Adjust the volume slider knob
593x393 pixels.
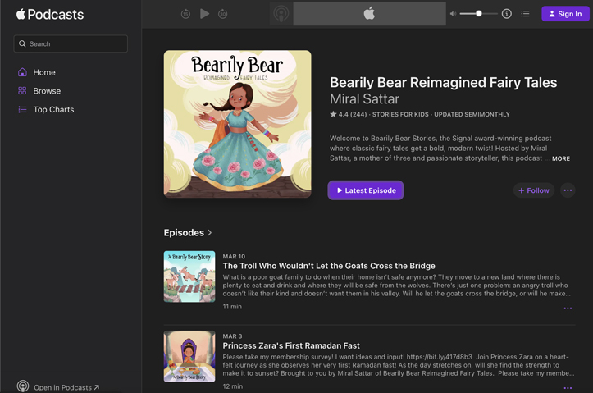click(479, 14)
